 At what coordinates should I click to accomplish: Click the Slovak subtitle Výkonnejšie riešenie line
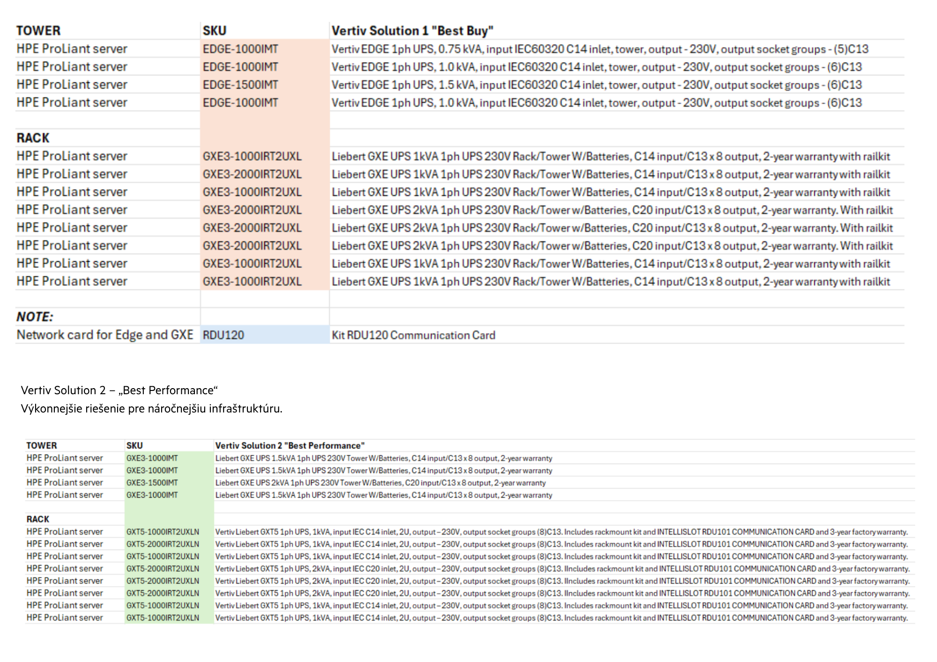(x=151, y=409)
